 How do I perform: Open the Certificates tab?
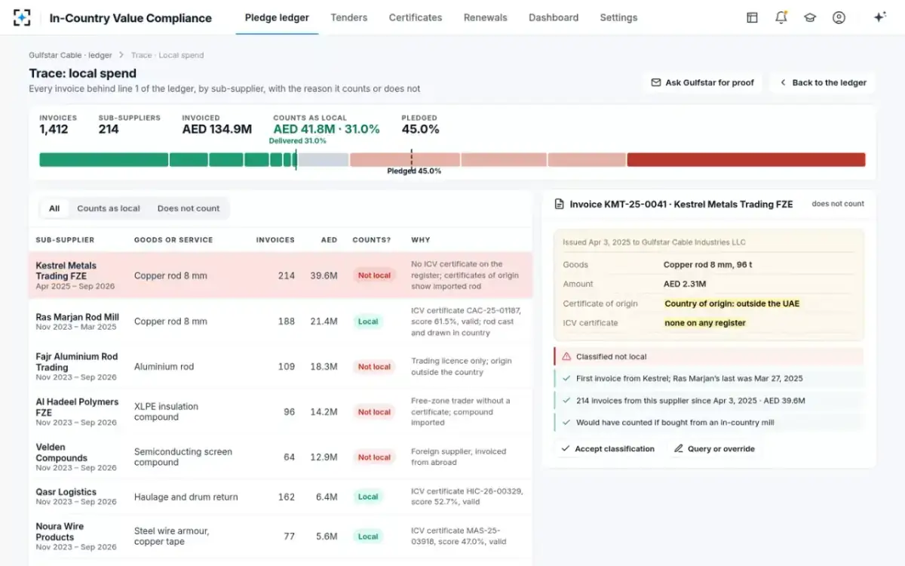click(416, 17)
